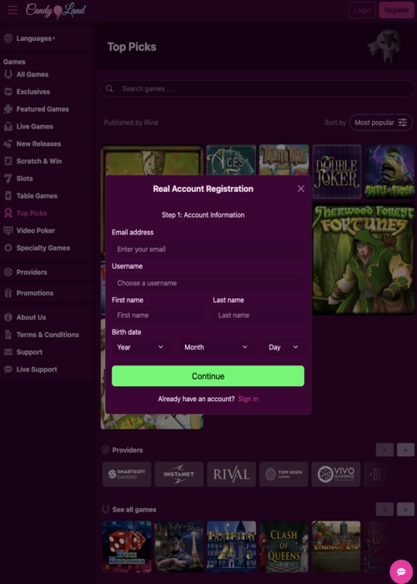This screenshot has width=417, height=584.
Task: Go to Specialty Games category
Action: 43,248
